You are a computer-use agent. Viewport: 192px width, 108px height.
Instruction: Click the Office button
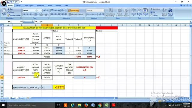click(4, 3)
